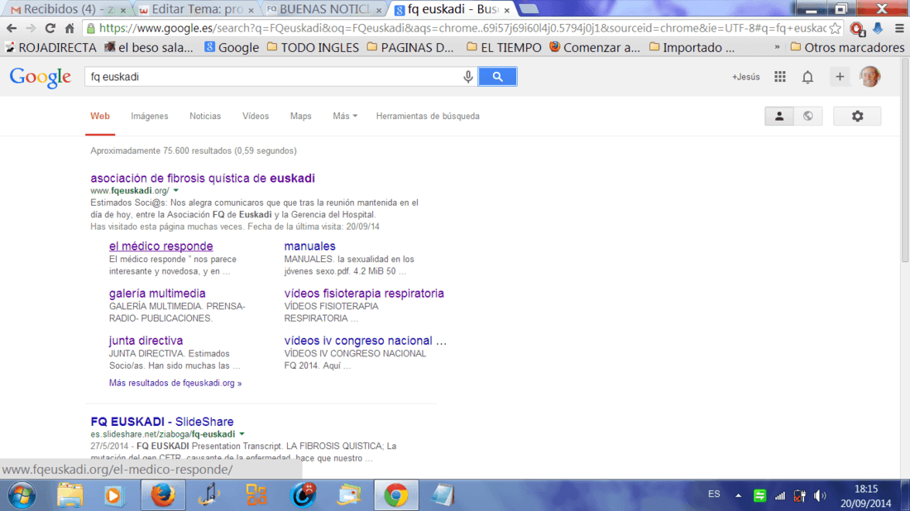Click the blue search magnifier button
Screen dimensions: 910x511
coord(497,77)
